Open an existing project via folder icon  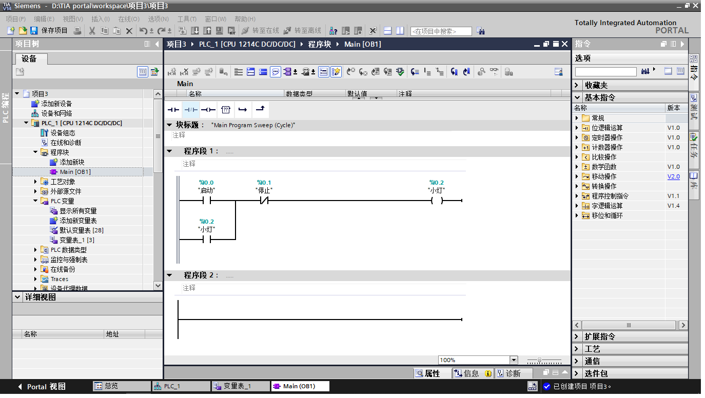[x=23, y=31]
